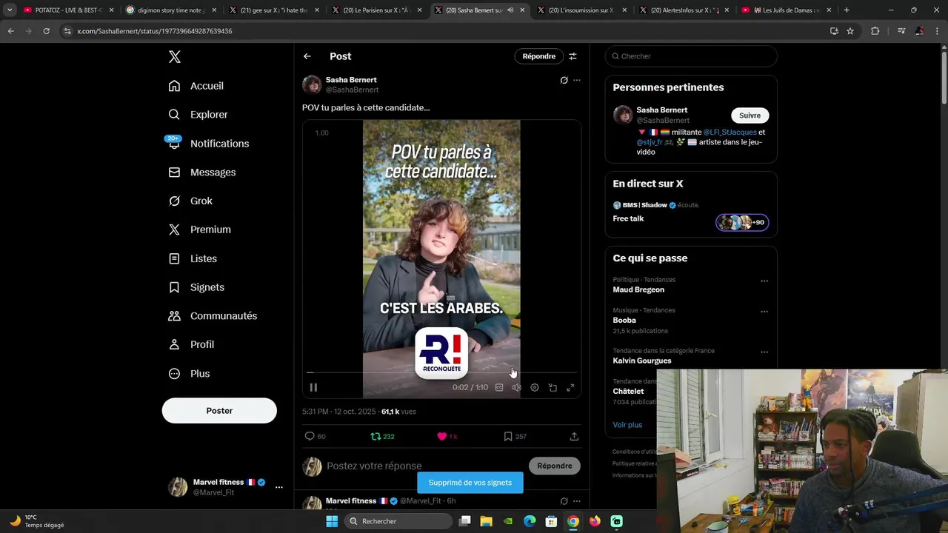The image size is (948, 533).
Task: Open post options on Marvel fitness reply
Action: pos(577,501)
